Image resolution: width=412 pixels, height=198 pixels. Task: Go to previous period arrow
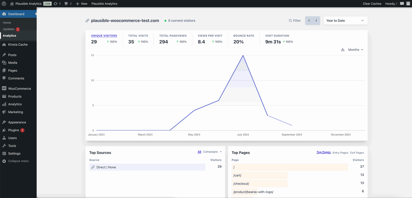[309, 21]
